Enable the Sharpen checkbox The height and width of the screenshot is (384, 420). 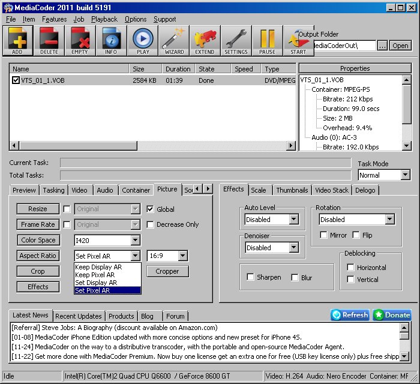[x=251, y=277]
